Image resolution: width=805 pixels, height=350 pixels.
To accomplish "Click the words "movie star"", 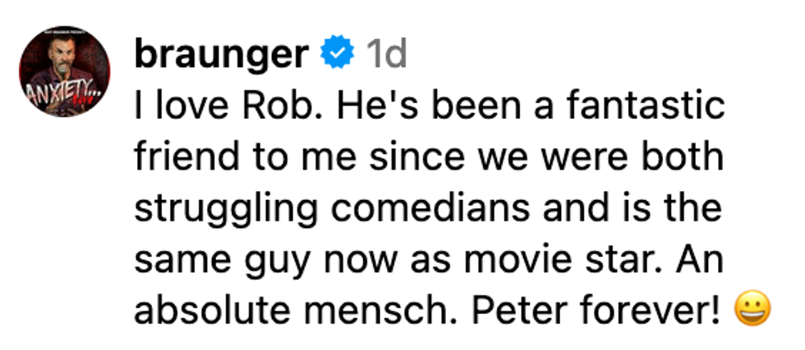I will (594, 260).
